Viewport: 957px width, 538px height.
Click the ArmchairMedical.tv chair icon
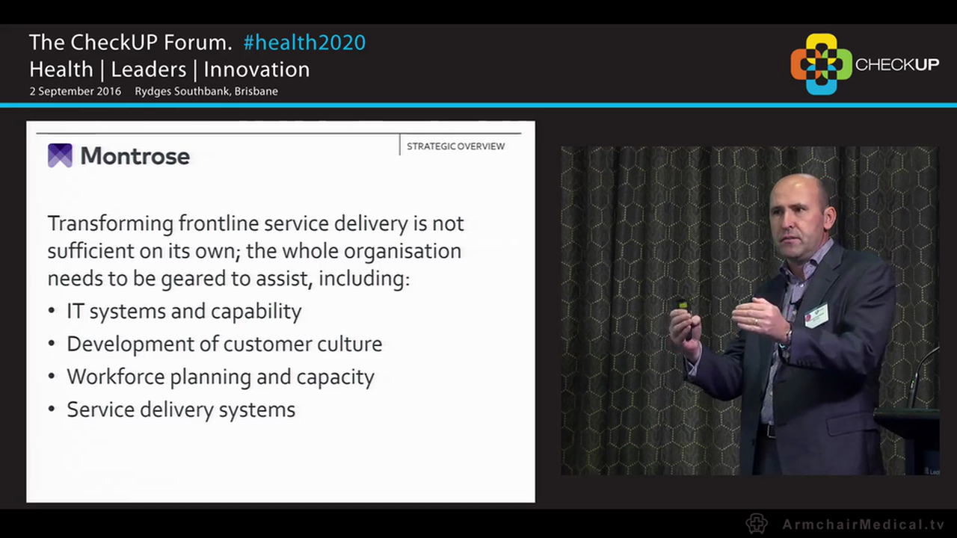(x=757, y=524)
